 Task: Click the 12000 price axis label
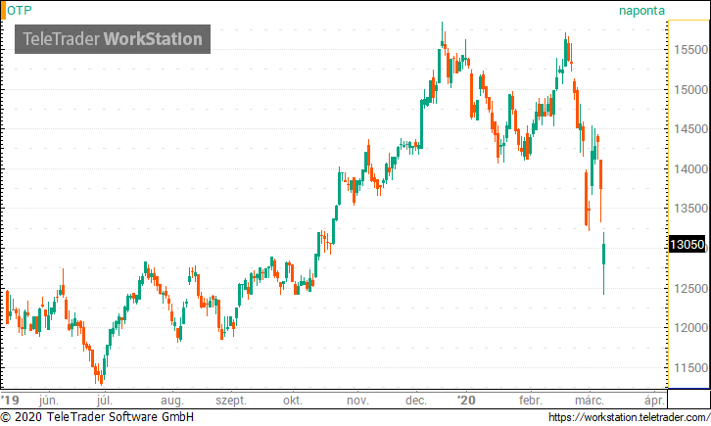(x=690, y=328)
